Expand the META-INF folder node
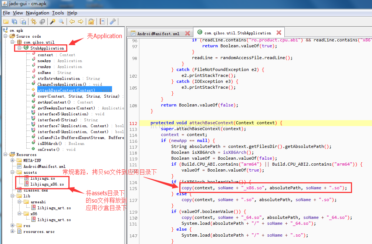 coord(13,160)
